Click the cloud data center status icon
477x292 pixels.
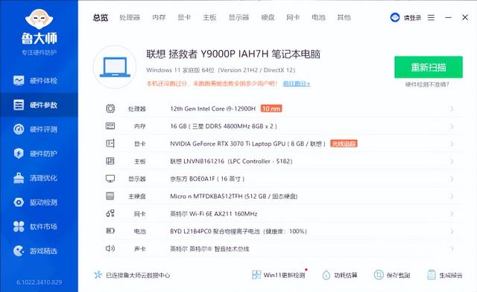click(x=98, y=275)
